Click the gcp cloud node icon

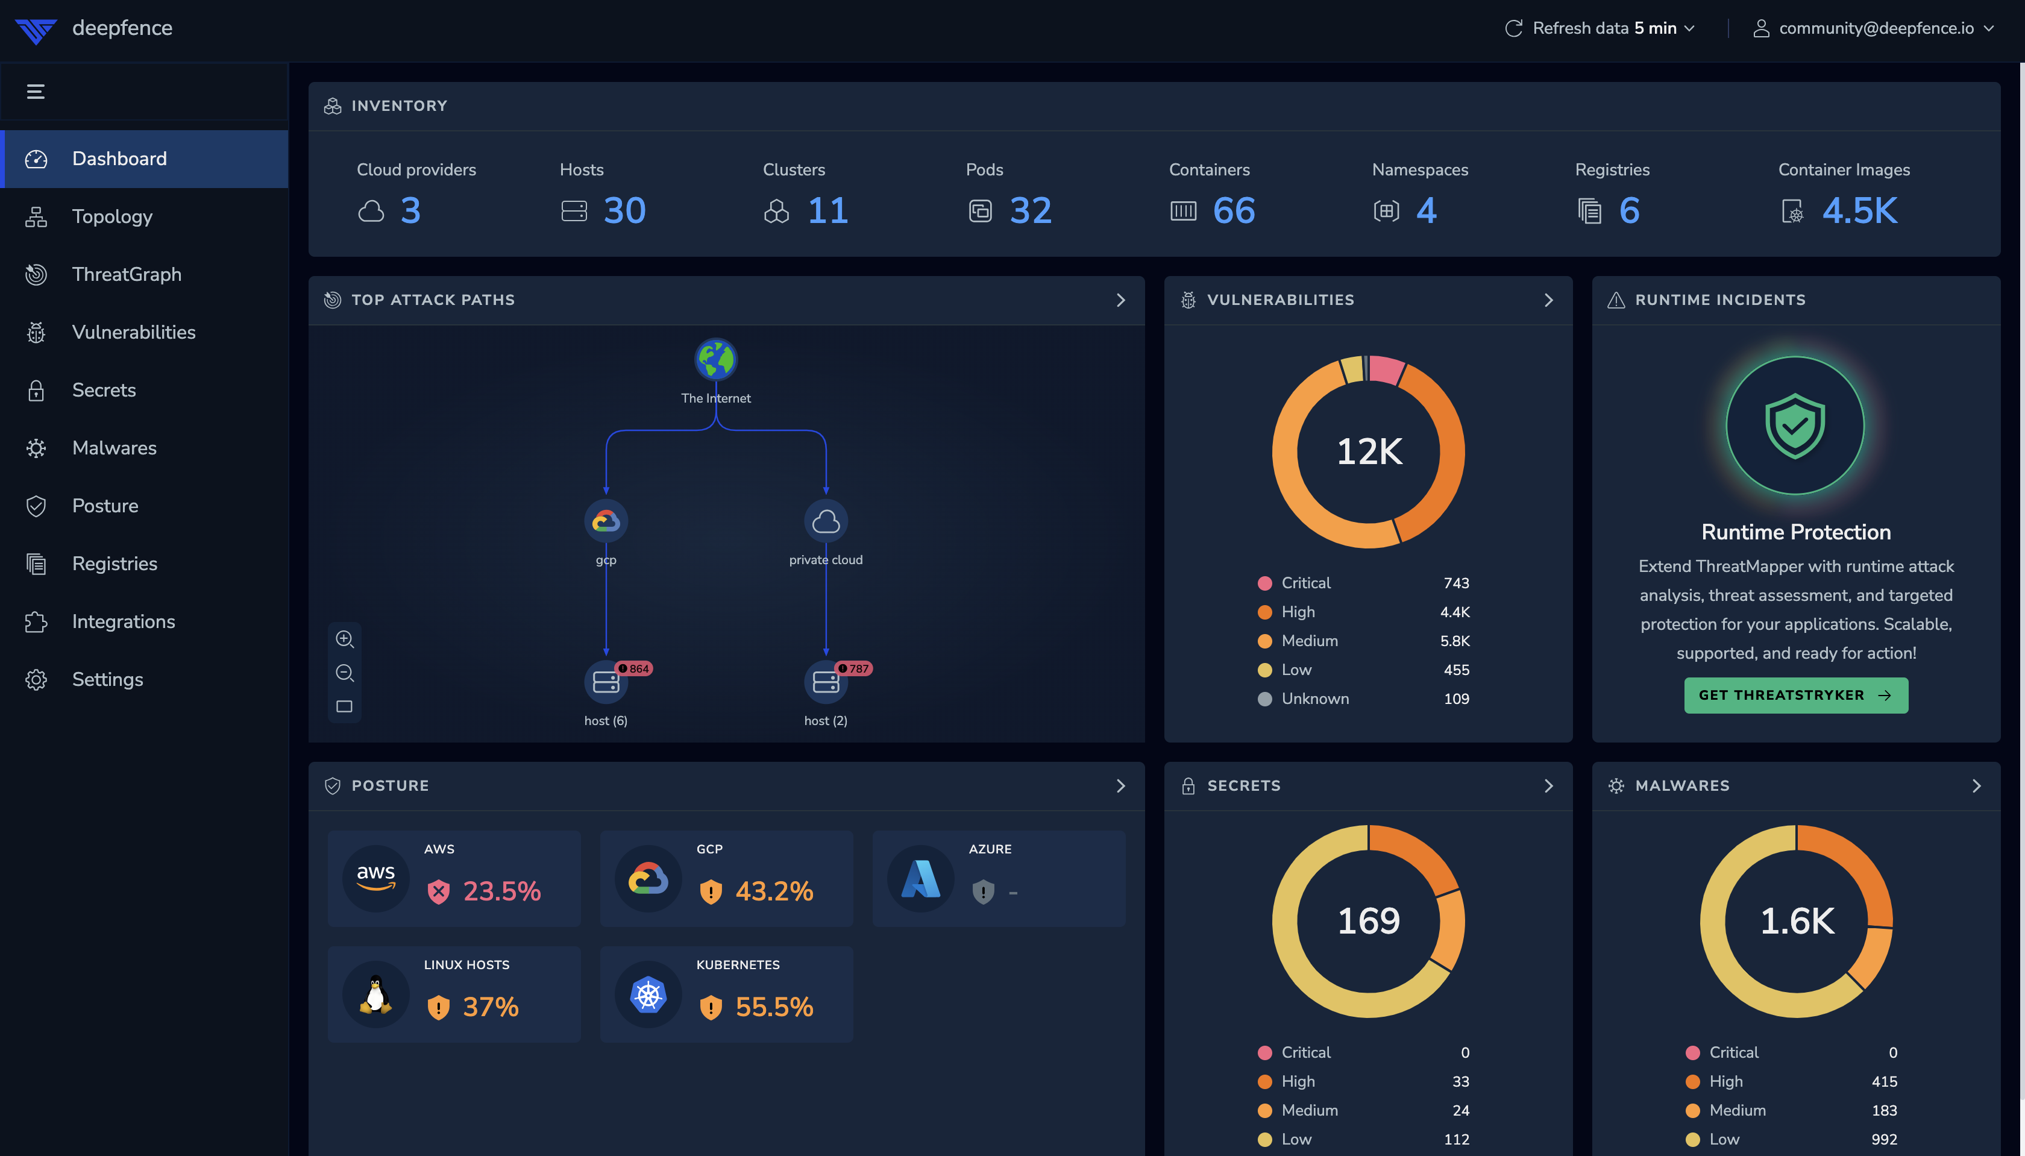tap(606, 521)
